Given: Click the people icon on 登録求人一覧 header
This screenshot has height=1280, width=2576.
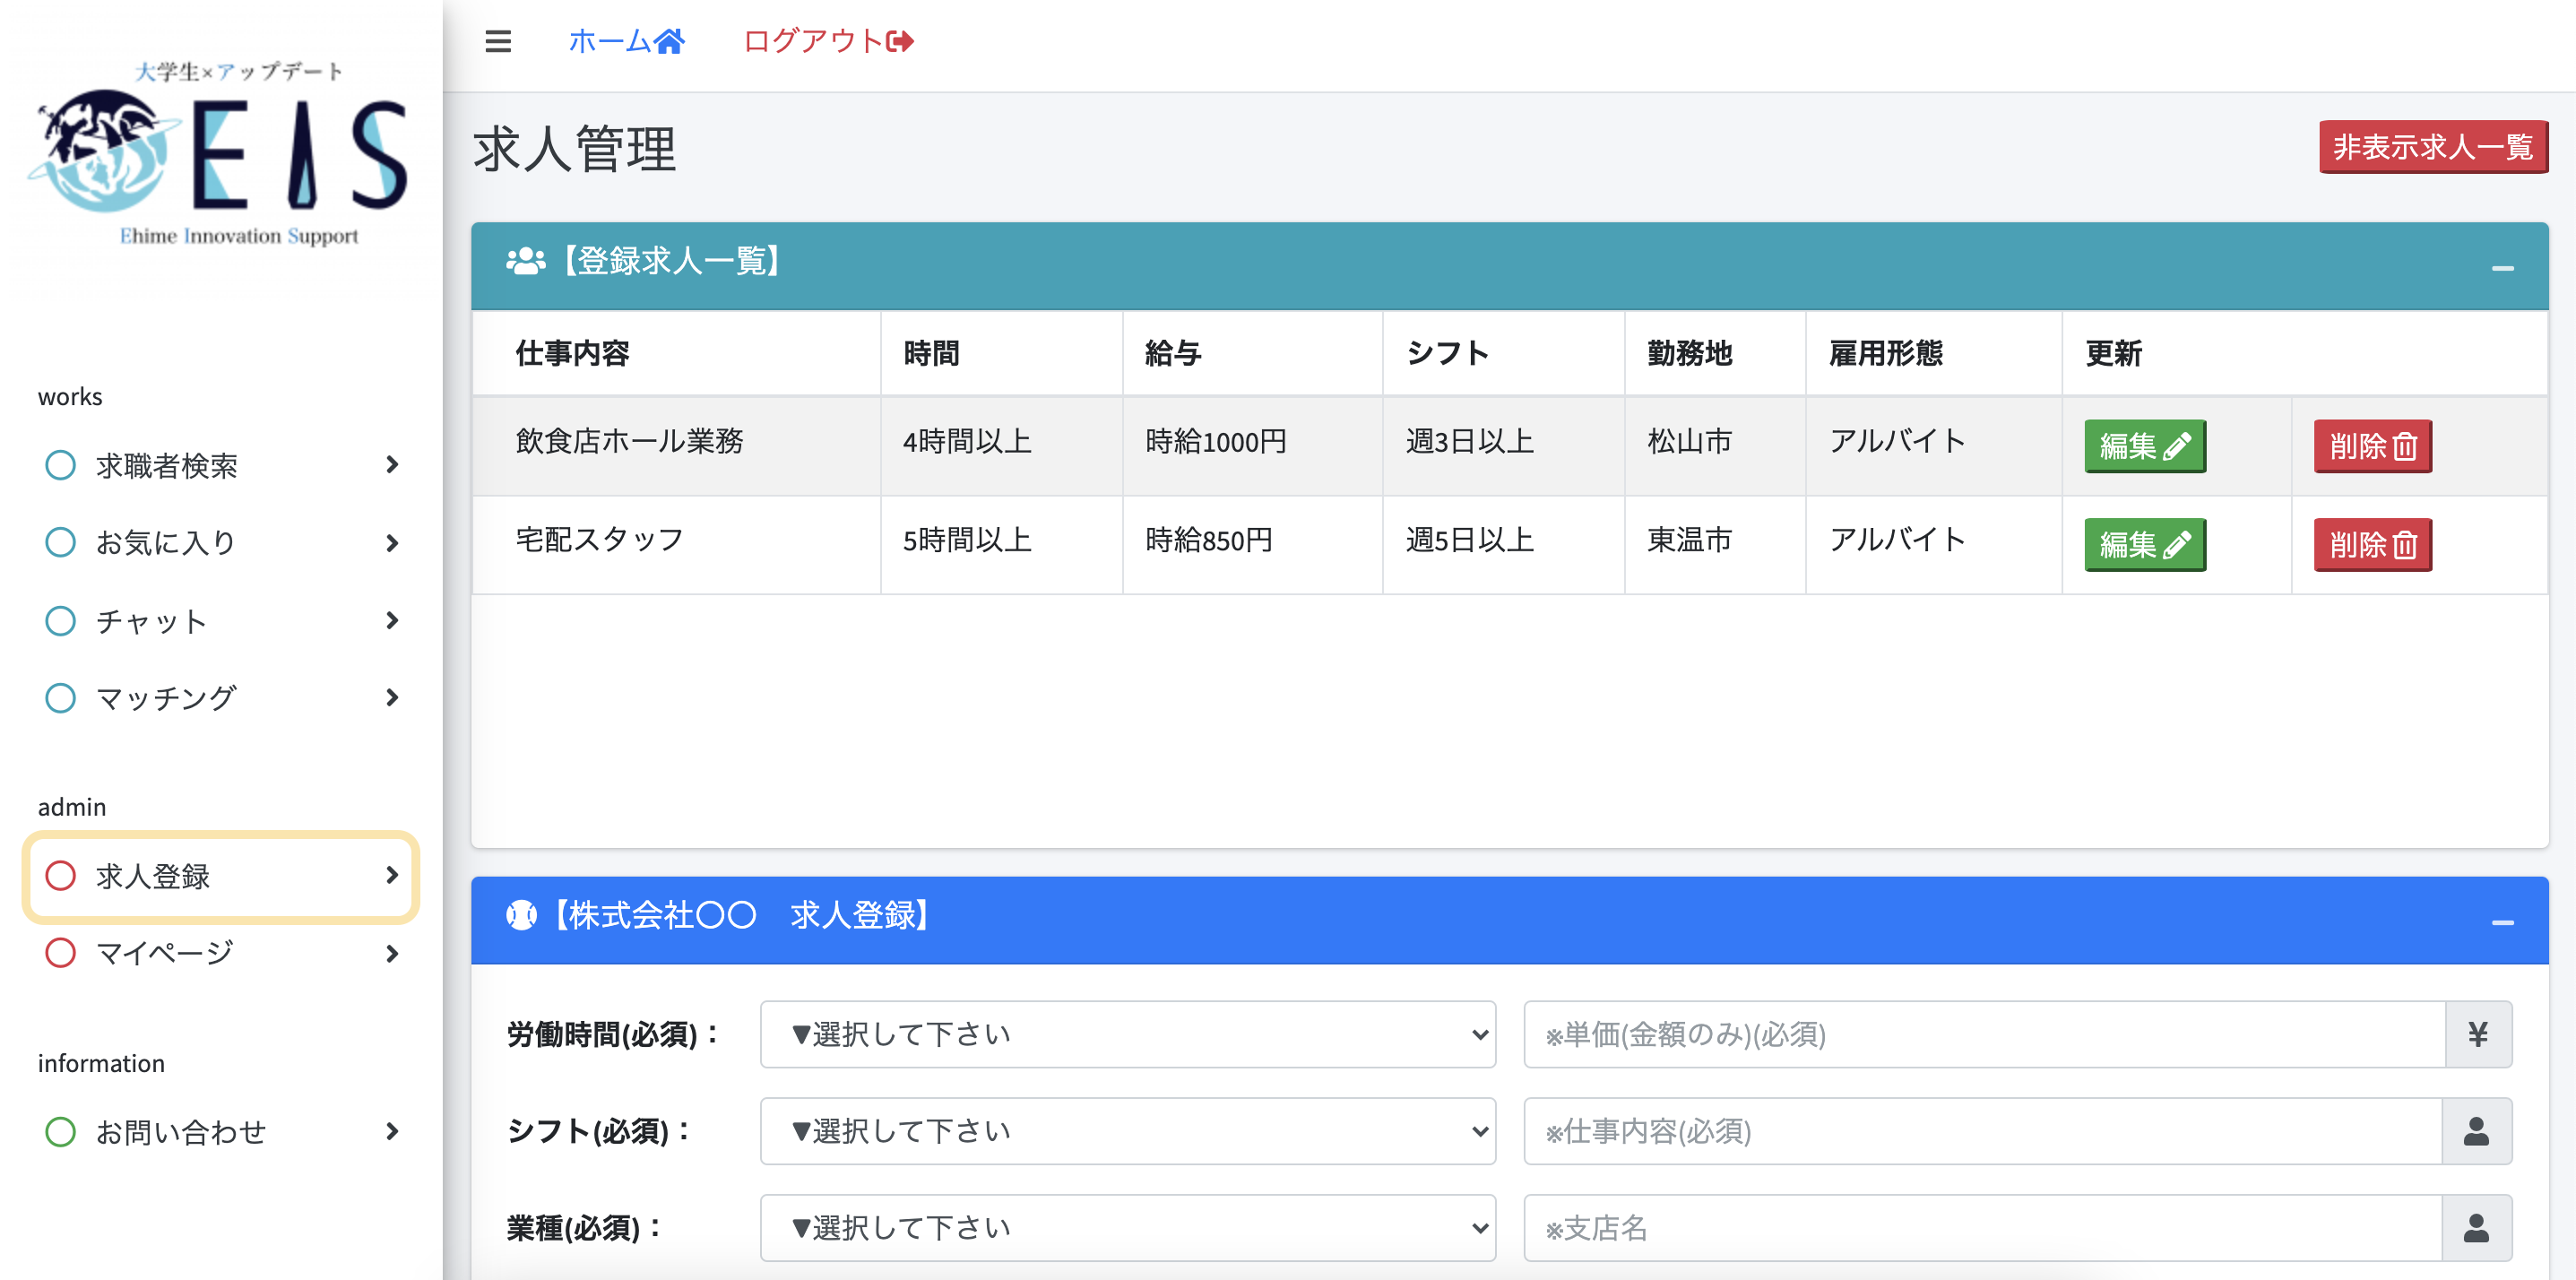Looking at the screenshot, I should coord(525,262).
